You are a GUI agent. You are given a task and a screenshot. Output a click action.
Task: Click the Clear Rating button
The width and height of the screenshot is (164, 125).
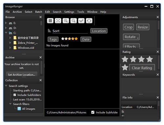pyautogui.click(x=142, y=68)
